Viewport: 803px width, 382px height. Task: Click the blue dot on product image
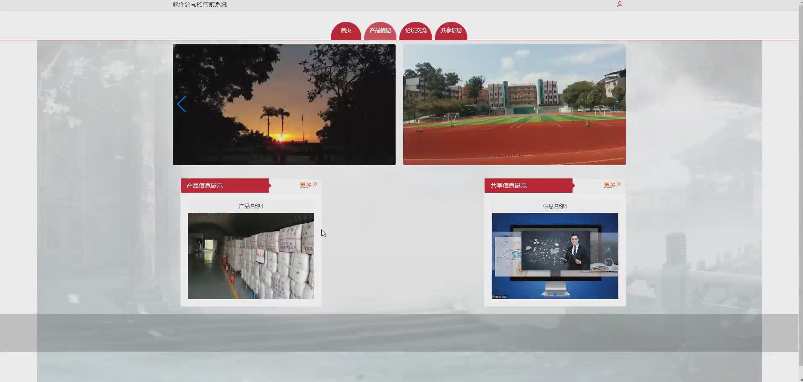(251, 294)
